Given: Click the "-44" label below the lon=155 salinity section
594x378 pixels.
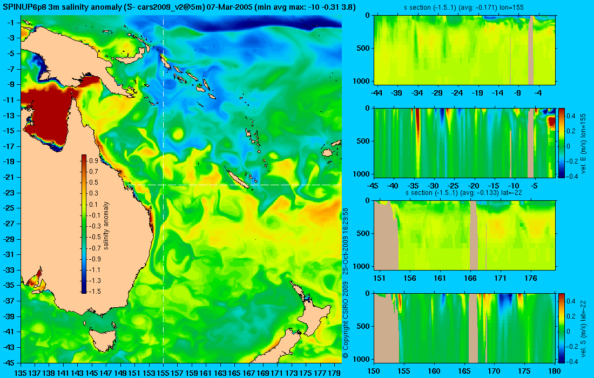Looking at the screenshot, I should click(376, 93).
